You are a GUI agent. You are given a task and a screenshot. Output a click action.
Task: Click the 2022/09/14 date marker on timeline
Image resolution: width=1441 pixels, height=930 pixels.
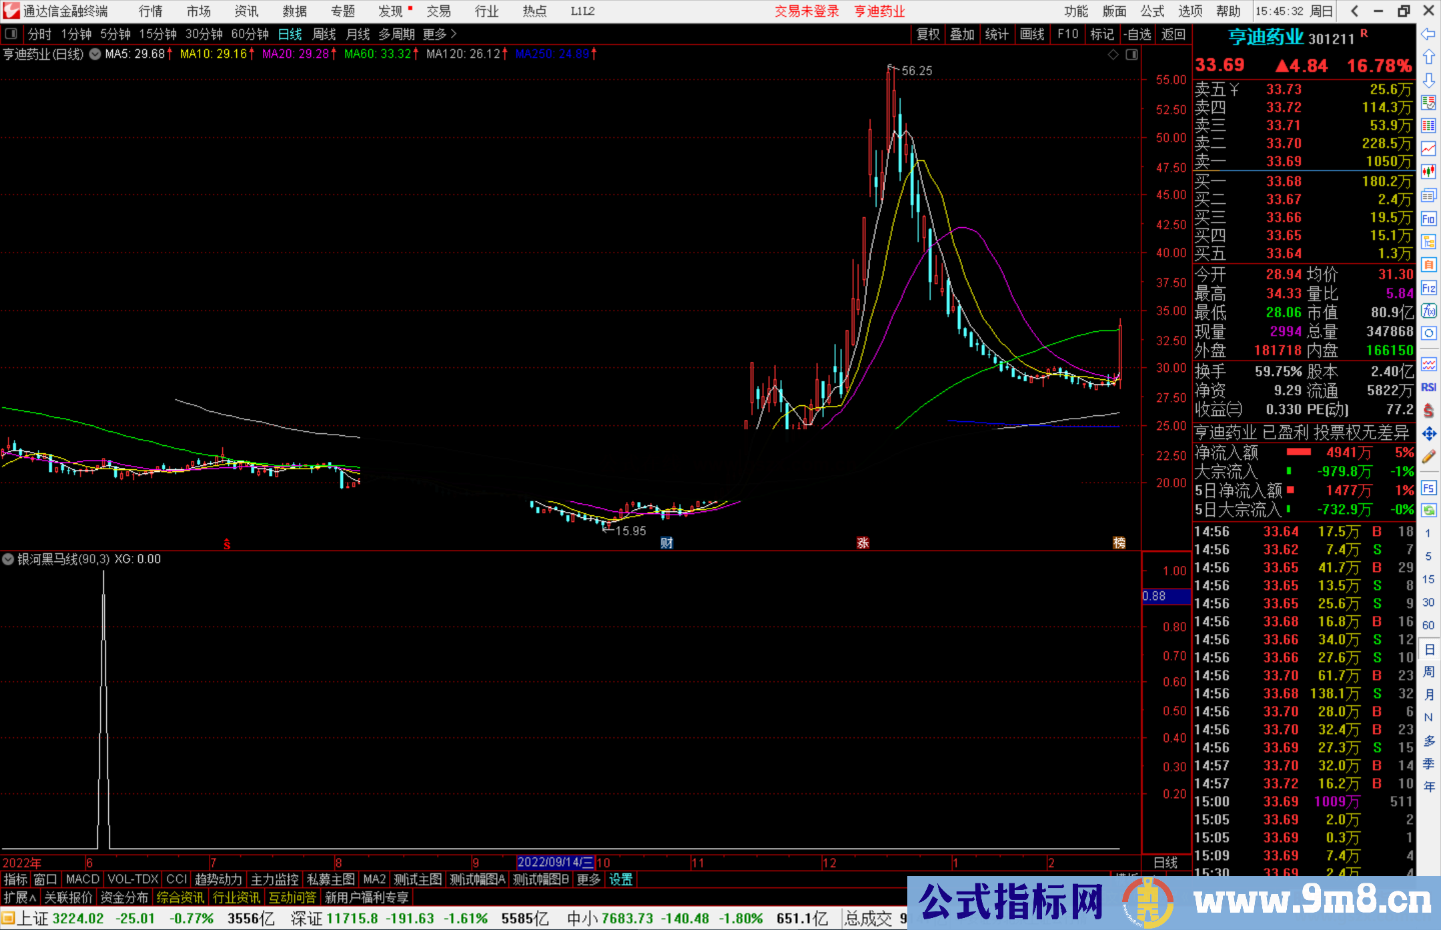point(555,863)
